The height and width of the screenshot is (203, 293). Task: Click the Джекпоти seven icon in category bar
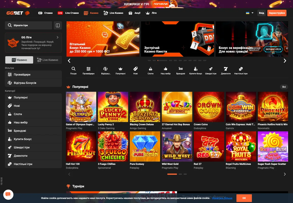point(226,69)
